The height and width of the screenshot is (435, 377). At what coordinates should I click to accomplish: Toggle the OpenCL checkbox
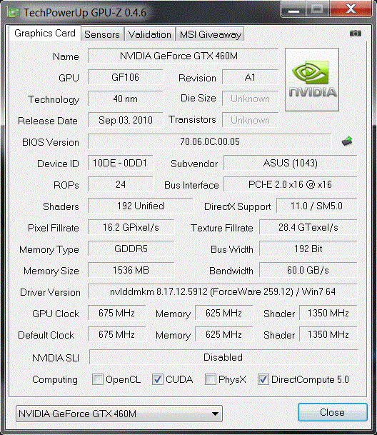click(98, 379)
